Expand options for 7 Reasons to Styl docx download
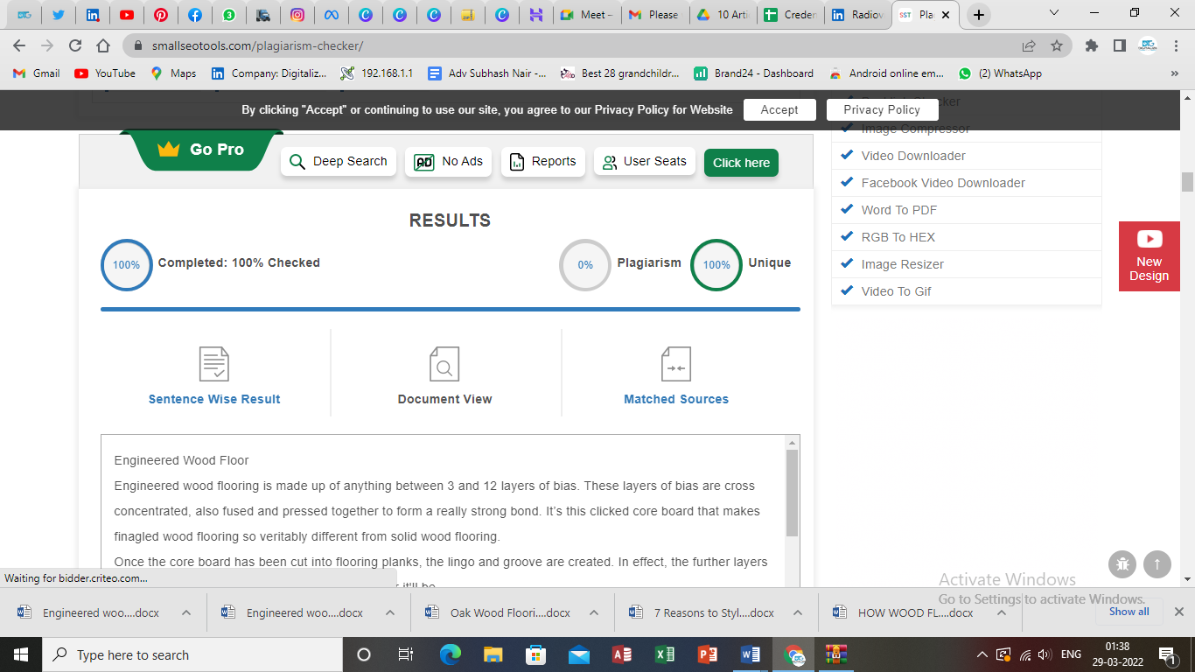 798,612
